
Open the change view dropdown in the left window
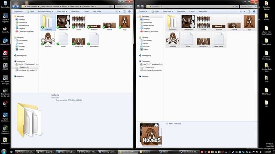tap(119, 12)
